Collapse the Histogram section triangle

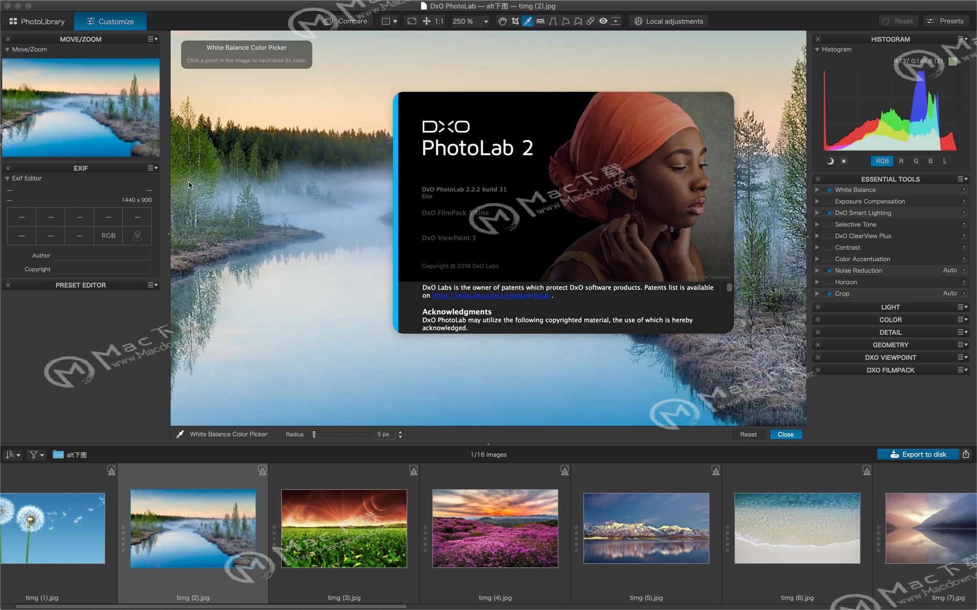click(817, 49)
